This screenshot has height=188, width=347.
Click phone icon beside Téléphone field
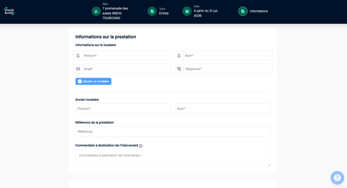[x=179, y=69]
